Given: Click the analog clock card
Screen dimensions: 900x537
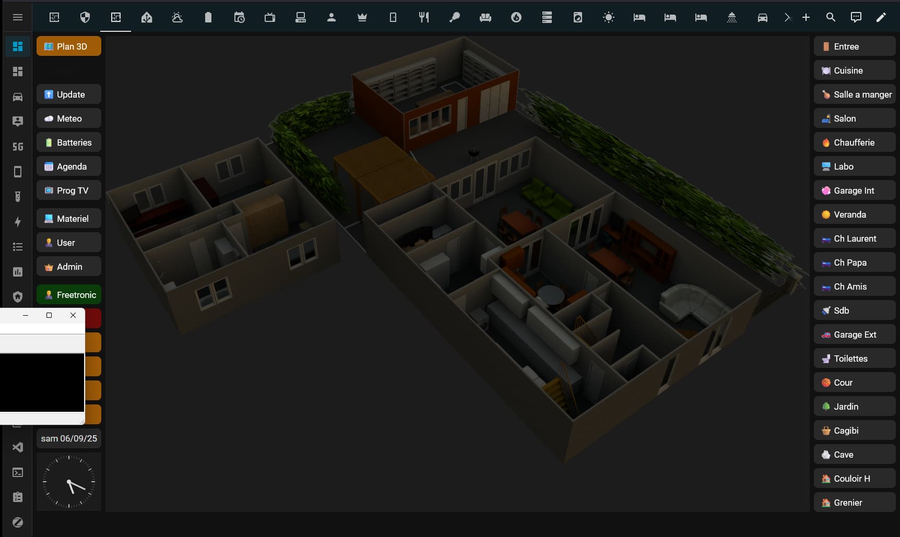Looking at the screenshot, I should pos(69,482).
